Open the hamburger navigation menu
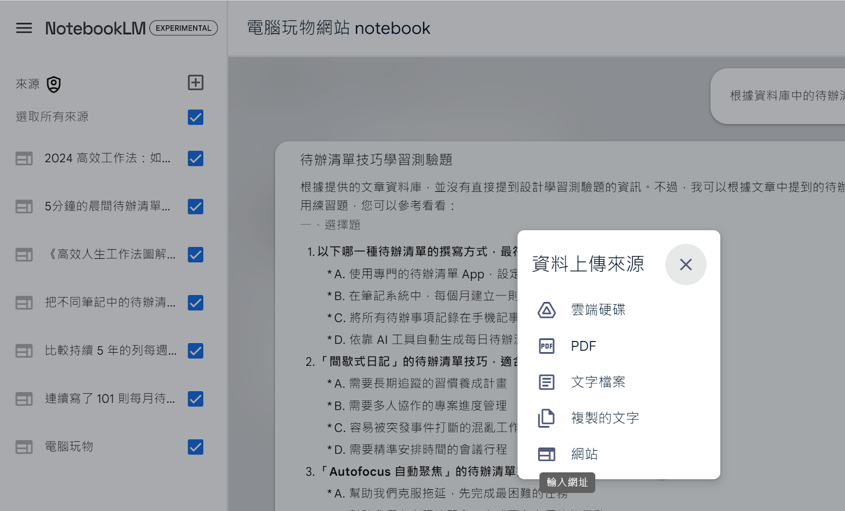Screen dimensions: 845x511 tap(24, 28)
